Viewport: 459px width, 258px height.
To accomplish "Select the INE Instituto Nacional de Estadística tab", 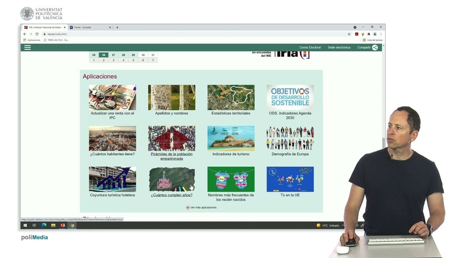I will 45,27.
